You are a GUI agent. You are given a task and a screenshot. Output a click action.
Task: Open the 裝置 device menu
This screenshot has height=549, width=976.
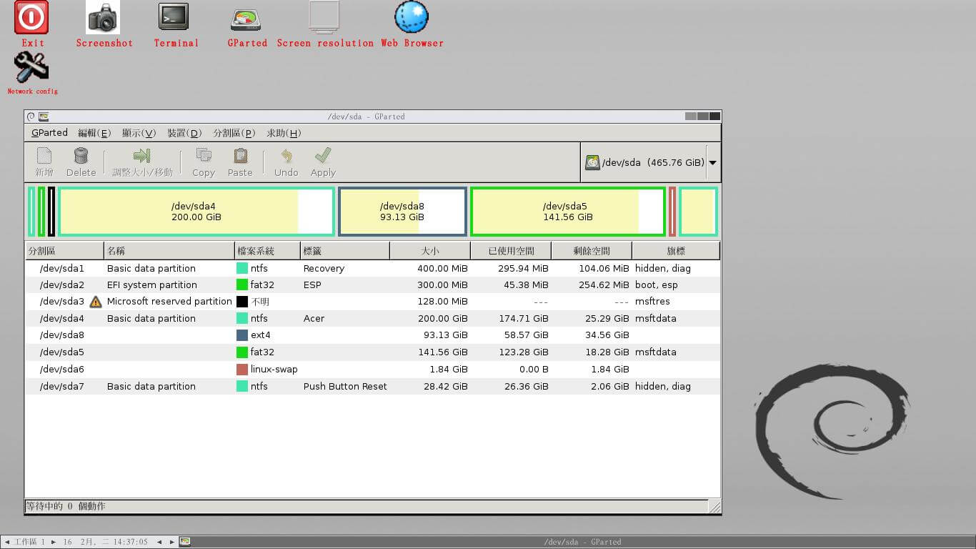coord(184,132)
